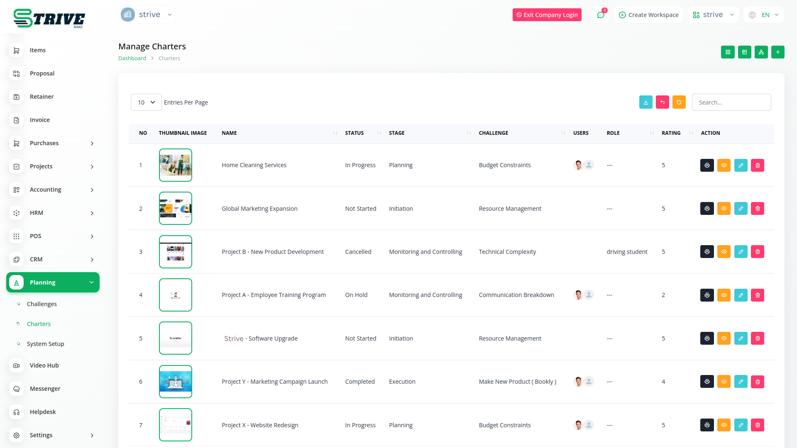Viewport: 797px width, 448px height.
Task: Click Exit Company Login button
Action: pyautogui.click(x=547, y=15)
